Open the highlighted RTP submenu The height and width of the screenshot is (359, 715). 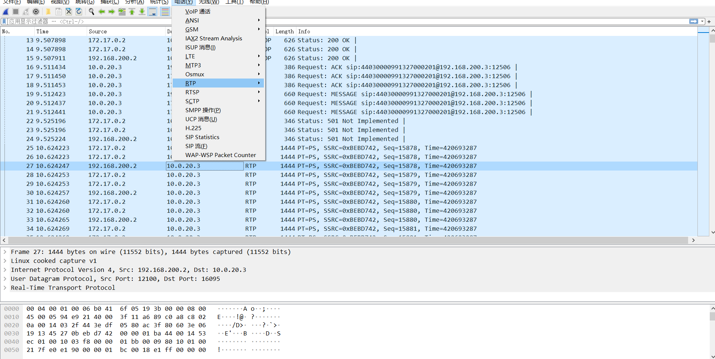[x=218, y=83]
